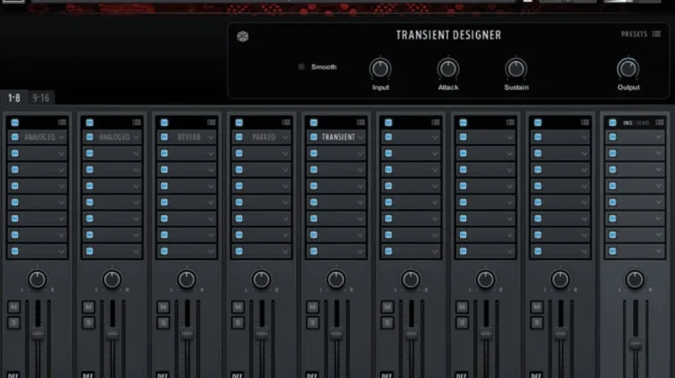The height and width of the screenshot is (378, 675).
Task: Toggle the ANALOGEQ effect power on channel 2
Action: point(89,137)
